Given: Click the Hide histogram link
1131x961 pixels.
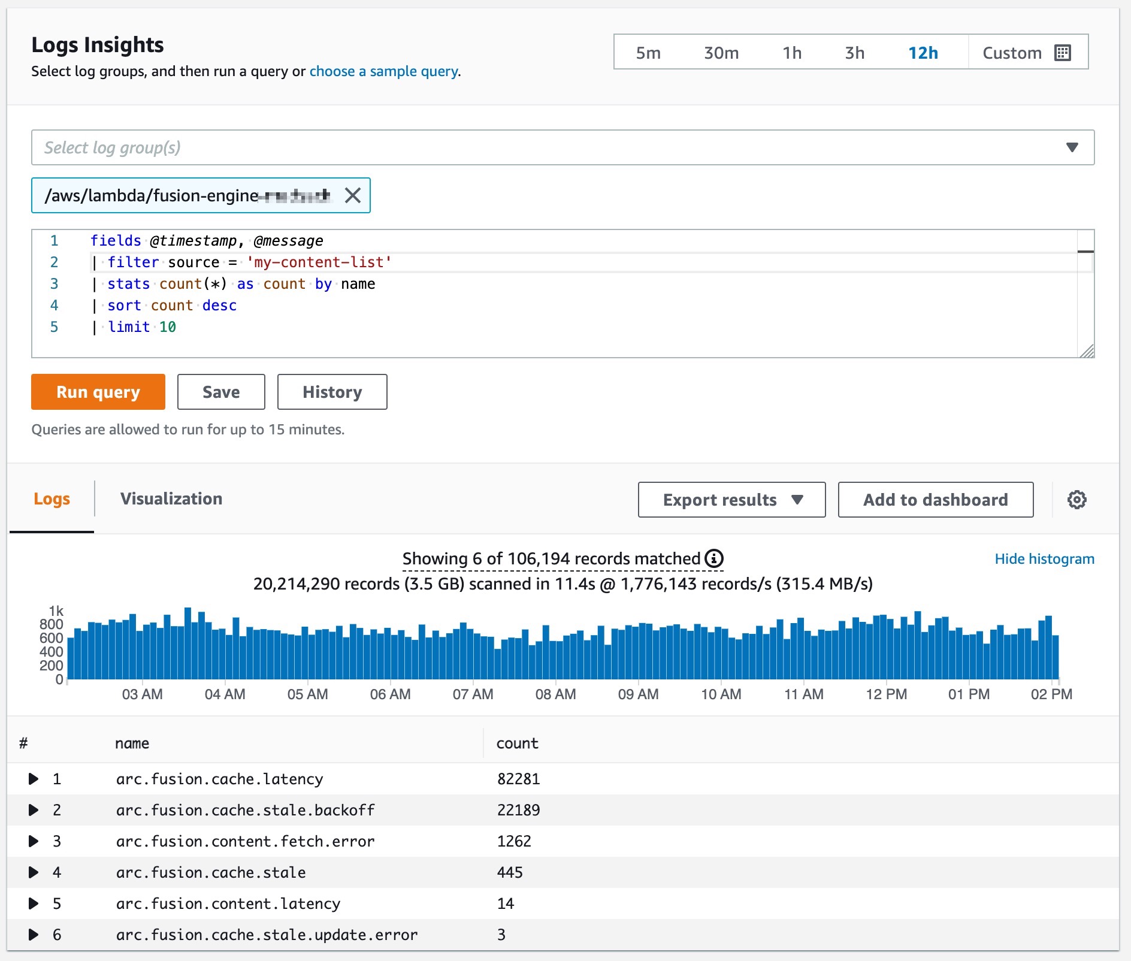Looking at the screenshot, I should (x=1044, y=559).
